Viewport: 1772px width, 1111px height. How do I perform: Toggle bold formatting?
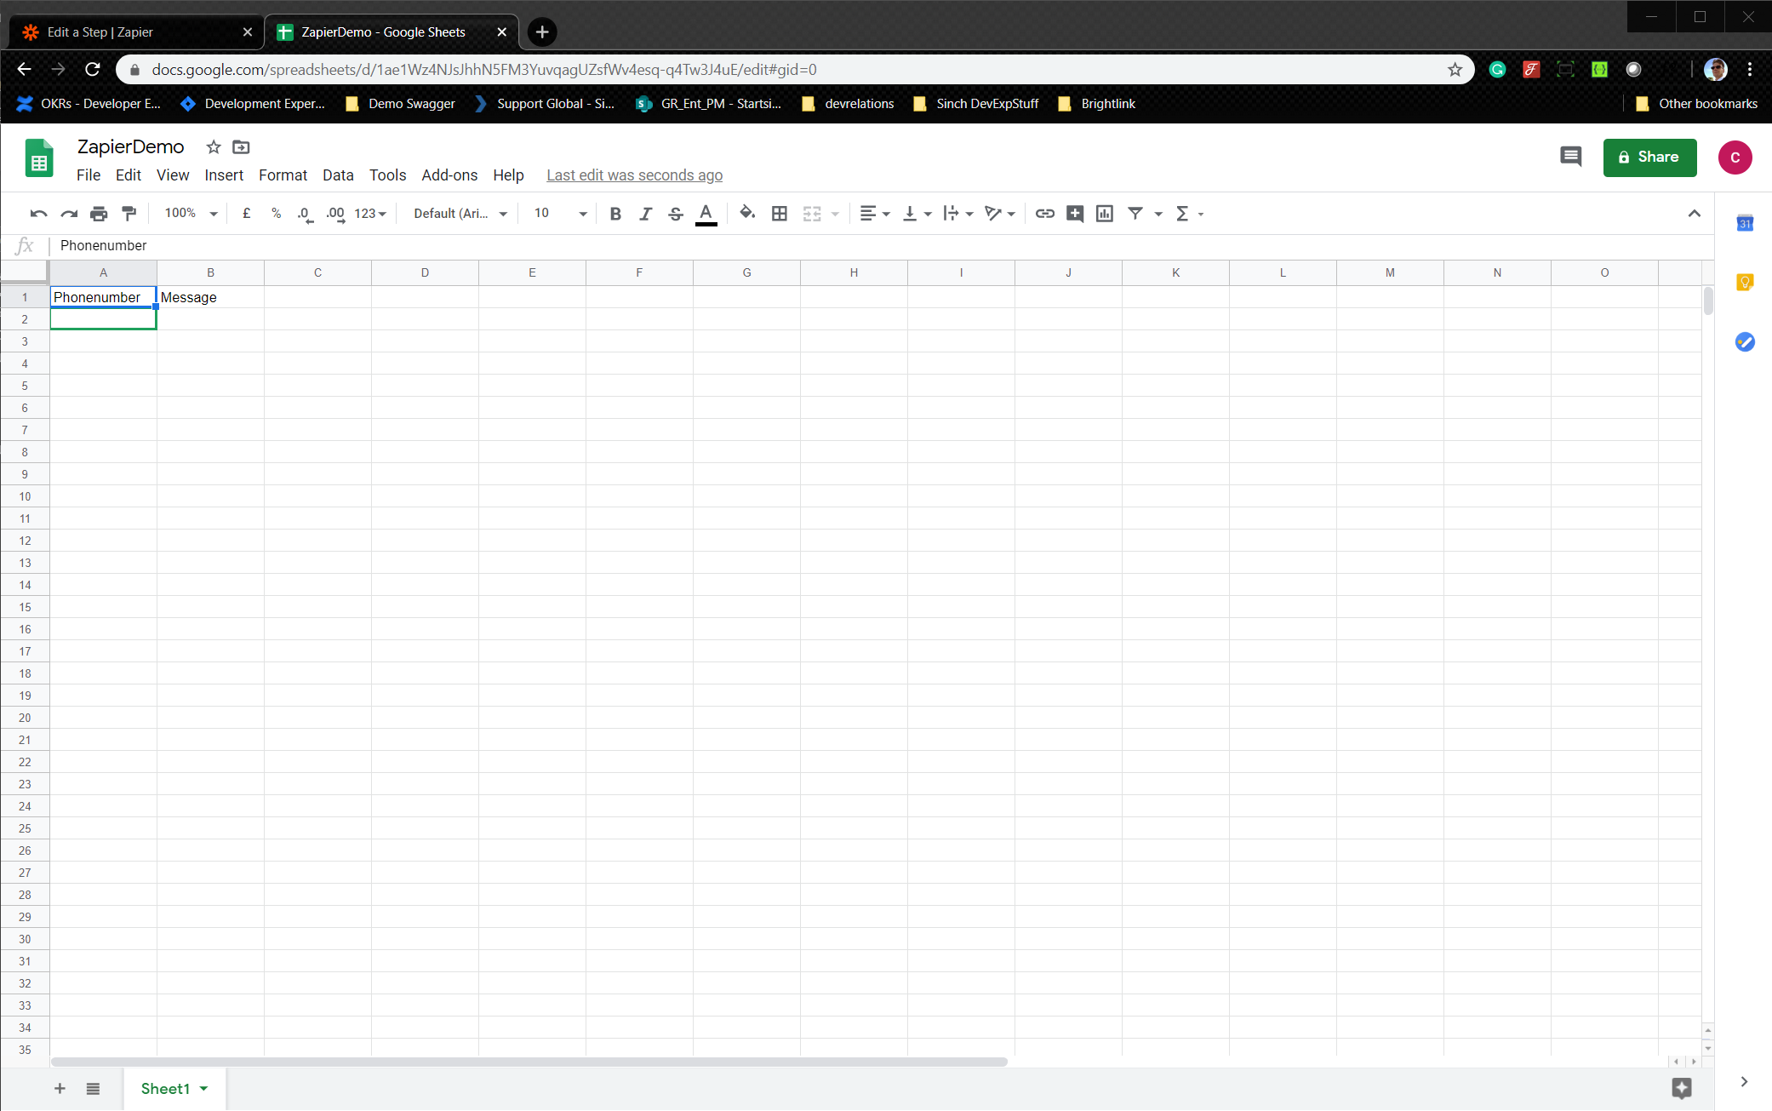615,214
